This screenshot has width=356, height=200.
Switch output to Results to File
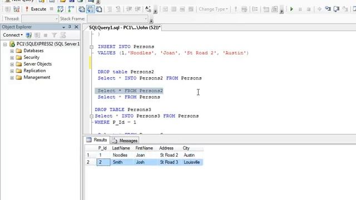(99, 9)
